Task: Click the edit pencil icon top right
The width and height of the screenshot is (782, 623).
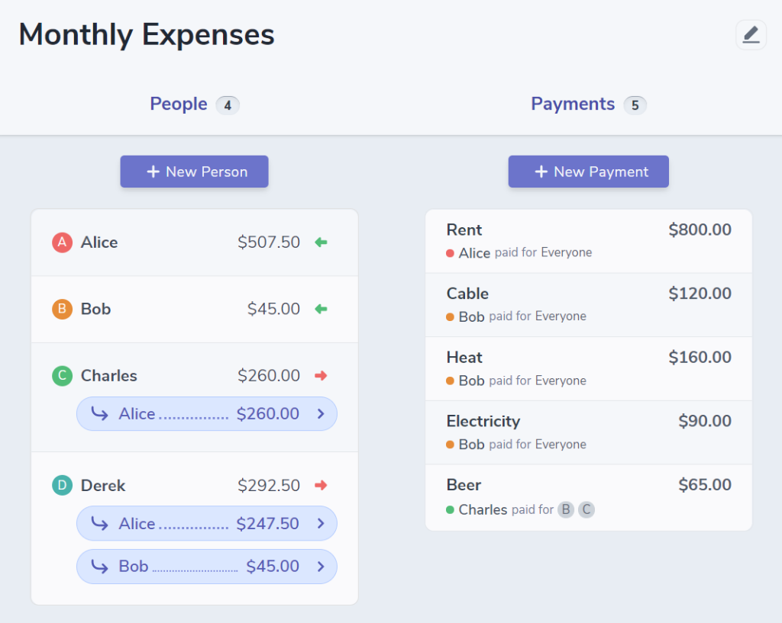Action: click(x=751, y=34)
